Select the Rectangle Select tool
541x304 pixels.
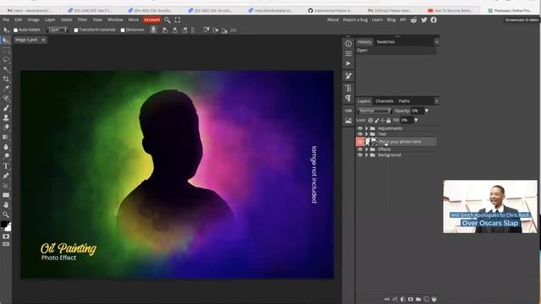(x=6, y=51)
